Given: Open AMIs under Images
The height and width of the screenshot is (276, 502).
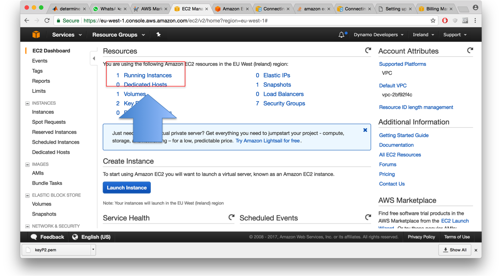Looking at the screenshot, I should coord(38,173).
